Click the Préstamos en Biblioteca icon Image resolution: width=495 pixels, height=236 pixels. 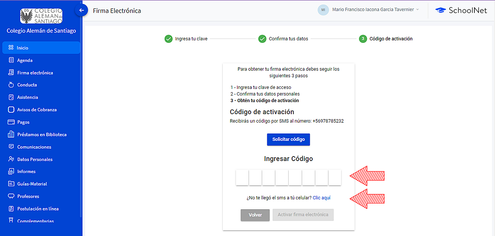pos(11,134)
